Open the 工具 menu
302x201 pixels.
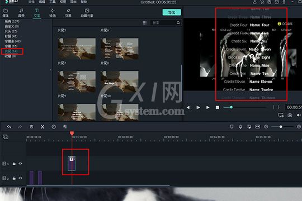[x=53, y=2]
